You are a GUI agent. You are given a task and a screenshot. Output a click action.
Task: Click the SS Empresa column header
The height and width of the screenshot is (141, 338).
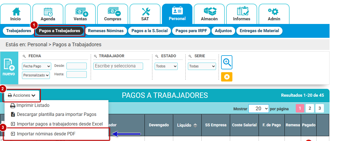point(216,125)
